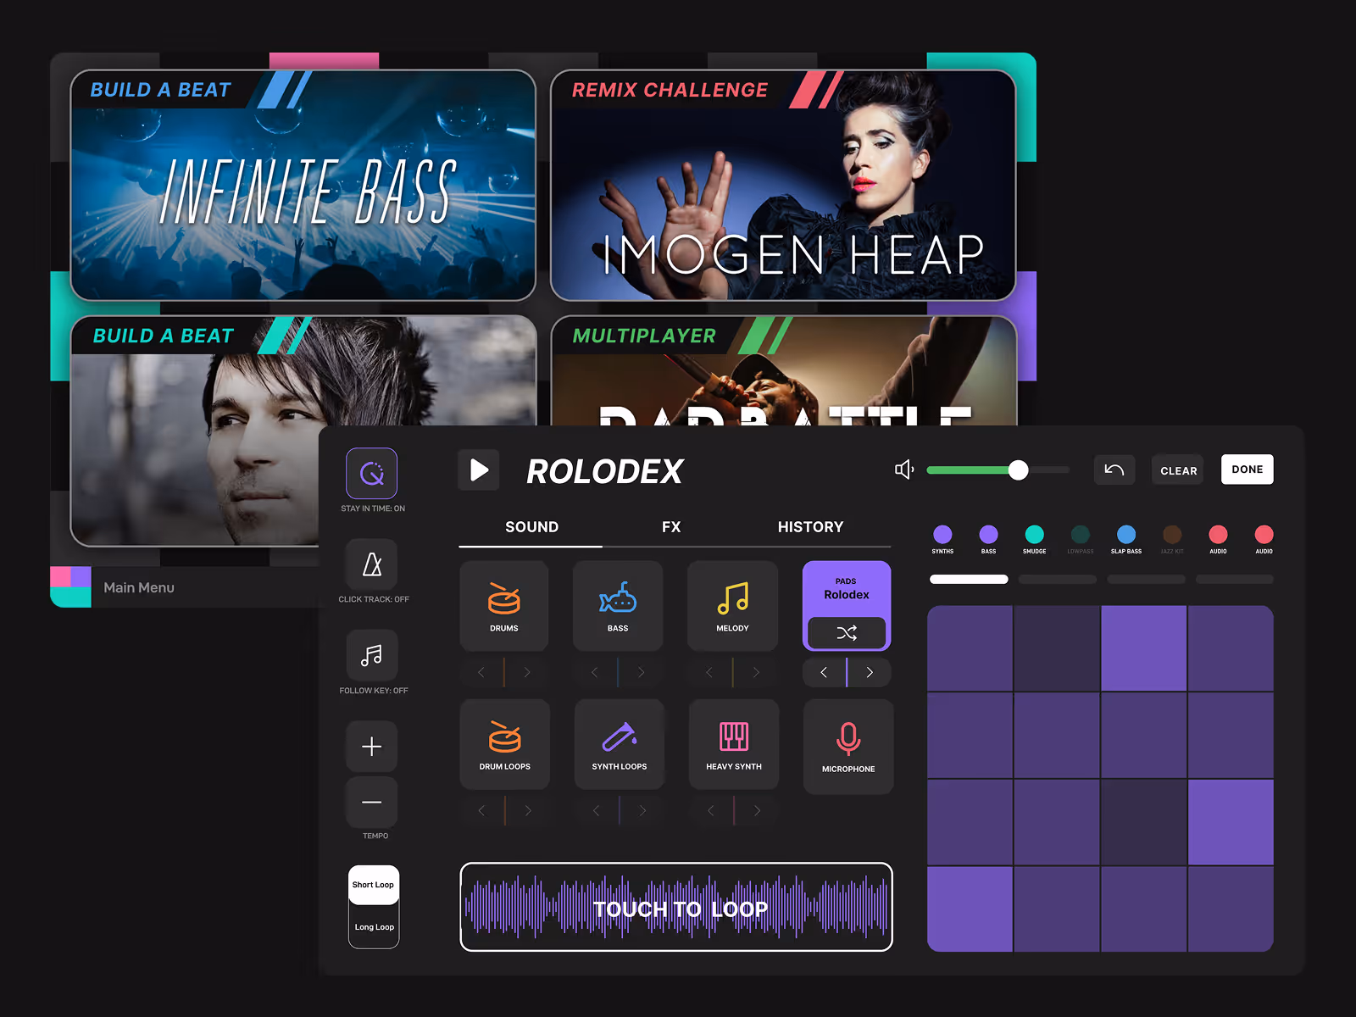Click the Done button

coord(1247,470)
